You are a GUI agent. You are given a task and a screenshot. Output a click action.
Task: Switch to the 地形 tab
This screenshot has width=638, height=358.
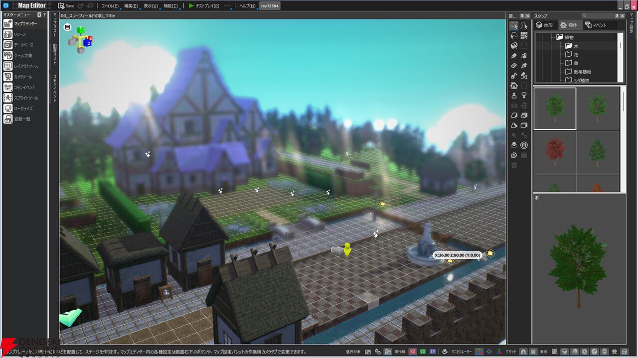tap(544, 25)
